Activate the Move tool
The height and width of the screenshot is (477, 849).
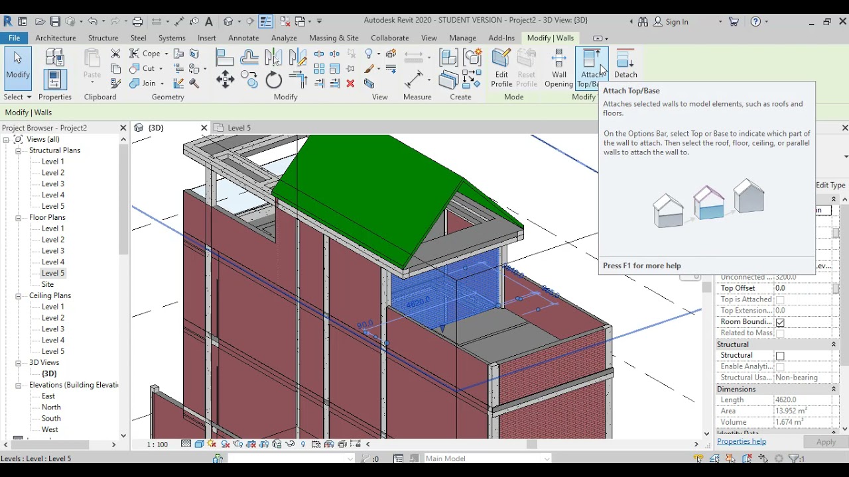(225, 80)
